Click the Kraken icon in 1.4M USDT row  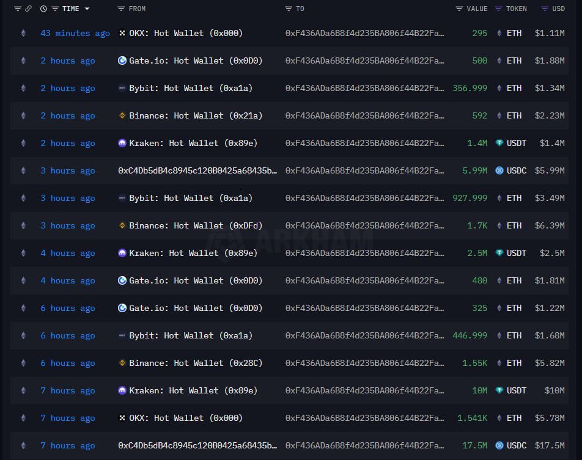point(122,143)
